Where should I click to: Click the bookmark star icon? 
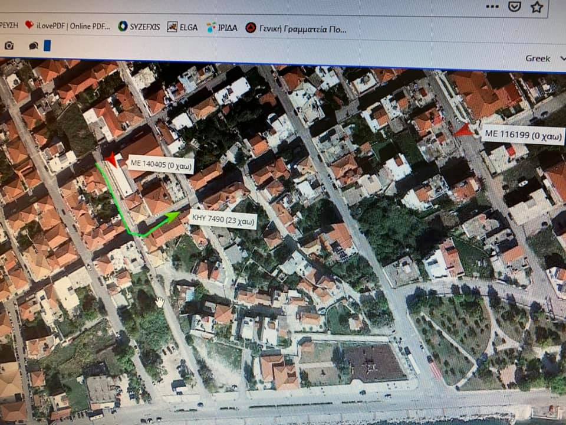click(537, 6)
